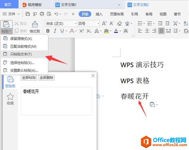This screenshot has height=150, width=189.
Task: Choose 匹配当前格式(M) from paste menu
Action: (24, 46)
